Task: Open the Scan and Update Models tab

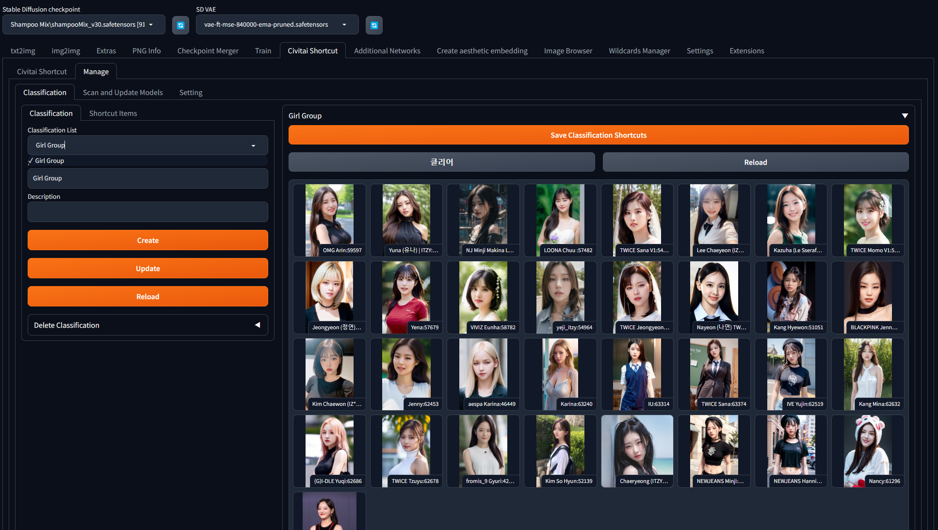Action: coord(123,93)
